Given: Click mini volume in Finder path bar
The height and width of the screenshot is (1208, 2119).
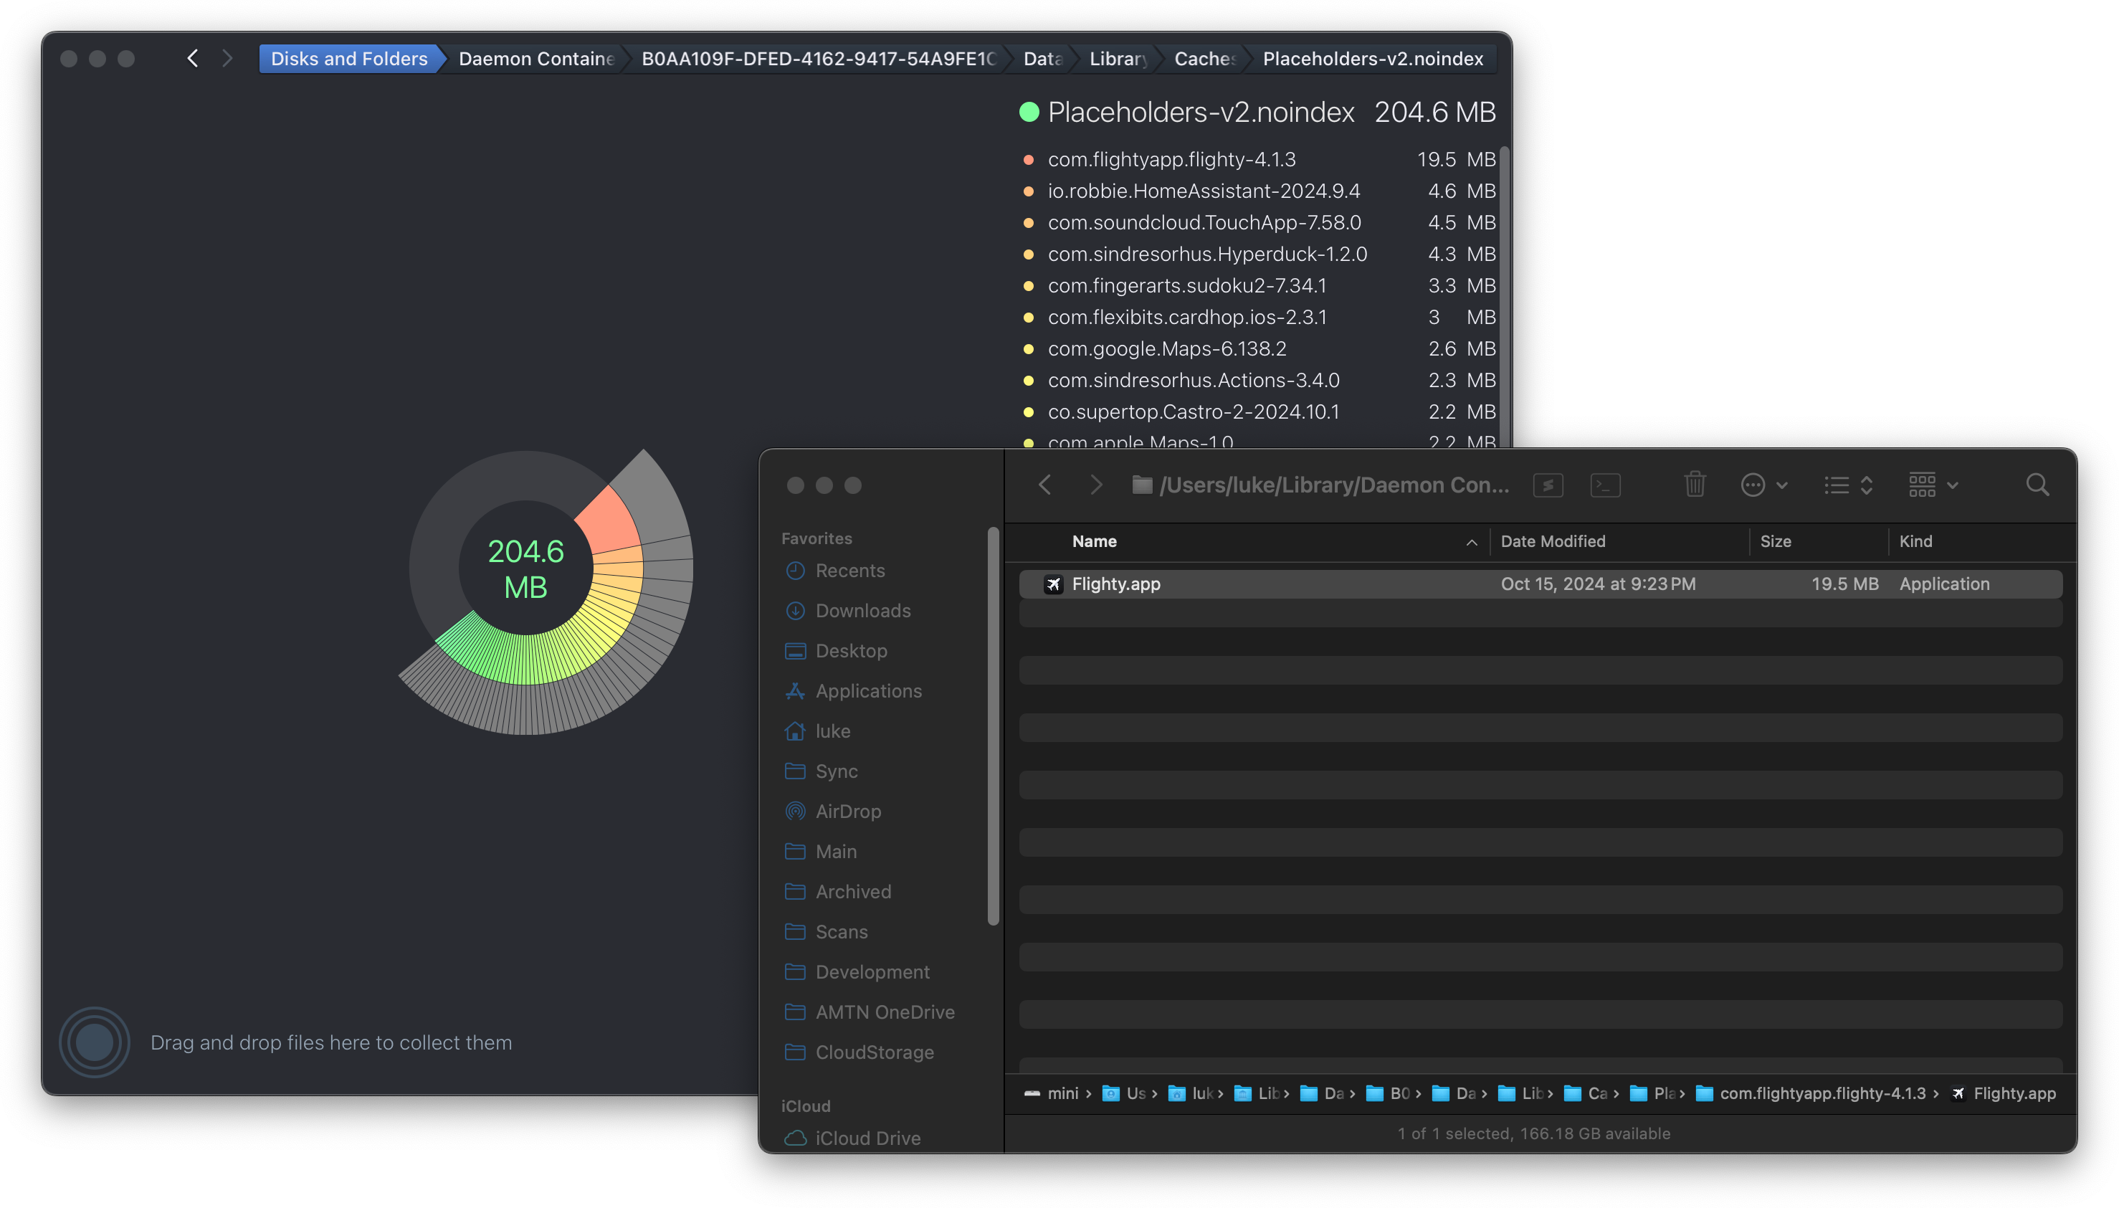Looking at the screenshot, I should tap(1051, 1093).
